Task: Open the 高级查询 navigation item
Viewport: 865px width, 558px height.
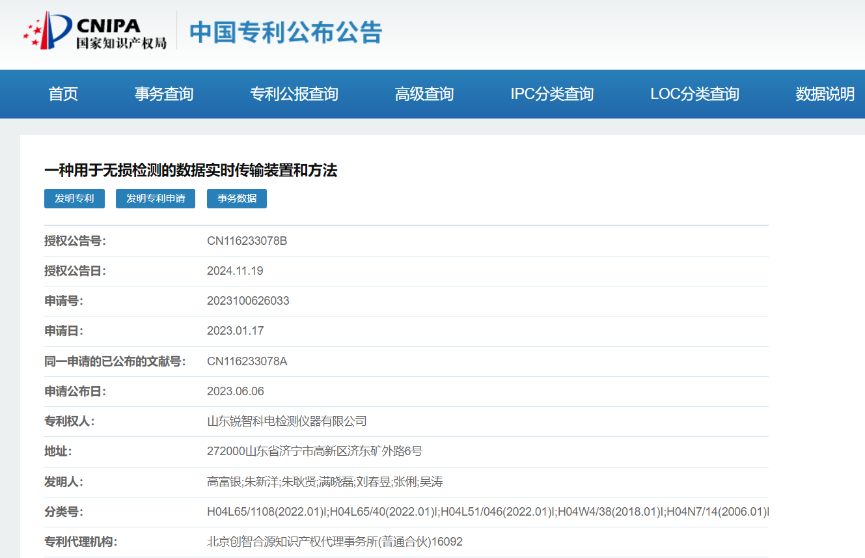Action: (424, 94)
